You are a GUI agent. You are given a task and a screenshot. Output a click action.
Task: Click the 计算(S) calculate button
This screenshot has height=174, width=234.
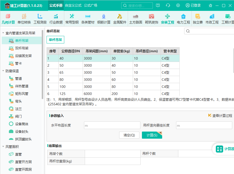152,135
